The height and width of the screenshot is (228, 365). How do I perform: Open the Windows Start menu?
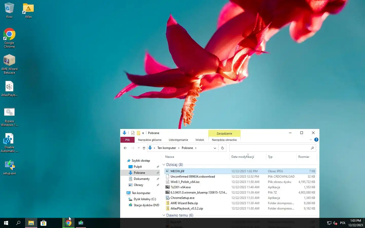[6, 223]
